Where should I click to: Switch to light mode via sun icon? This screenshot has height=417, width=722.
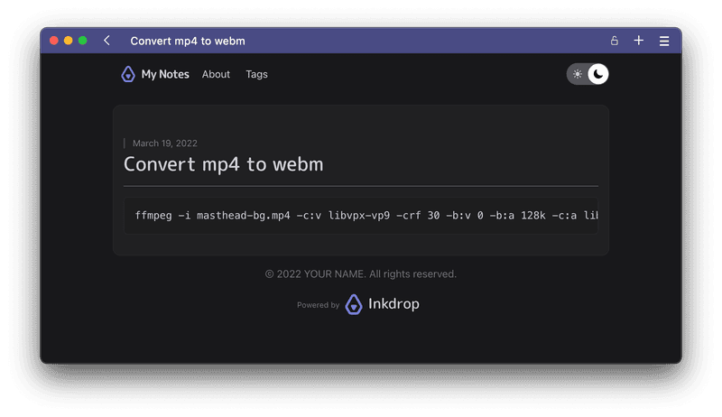pyautogui.click(x=578, y=74)
